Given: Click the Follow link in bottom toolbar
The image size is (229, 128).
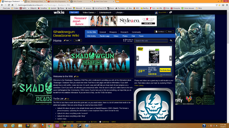Looking at the screenshot, I should click(x=57, y=122).
